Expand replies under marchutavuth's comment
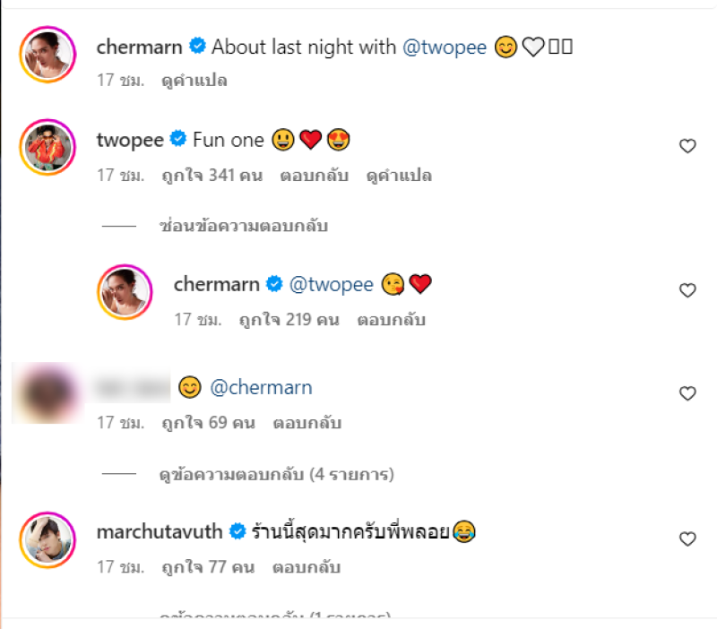This screenshot has width=717, height=629. (x=275, y=617)
